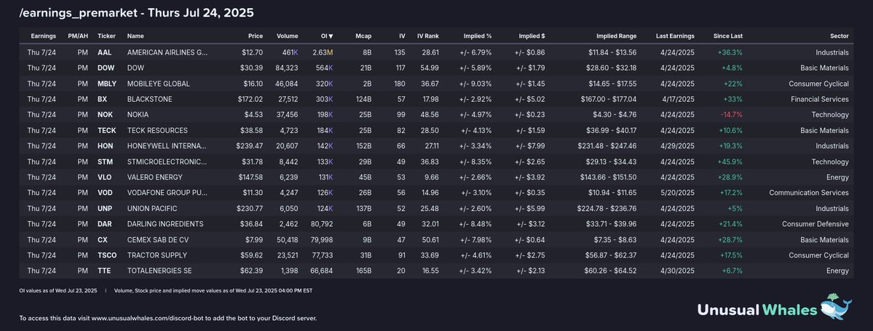The height and width of the screenshot is (331, 873).
Task: Click the +/- 8.48% implied move
Action: (x=475, y=224)
